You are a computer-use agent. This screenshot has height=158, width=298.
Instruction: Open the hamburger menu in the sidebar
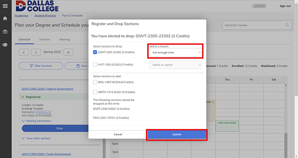[x=5, y=6]
